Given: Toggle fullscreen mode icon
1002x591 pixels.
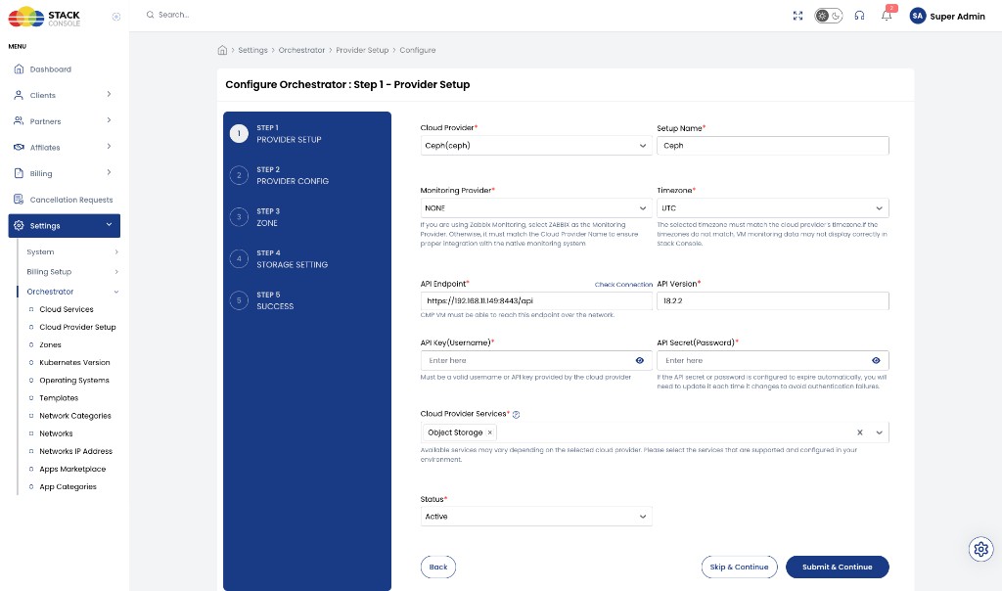Looking at the screenshot, I should pyautogui.click(x=797, y=16).
